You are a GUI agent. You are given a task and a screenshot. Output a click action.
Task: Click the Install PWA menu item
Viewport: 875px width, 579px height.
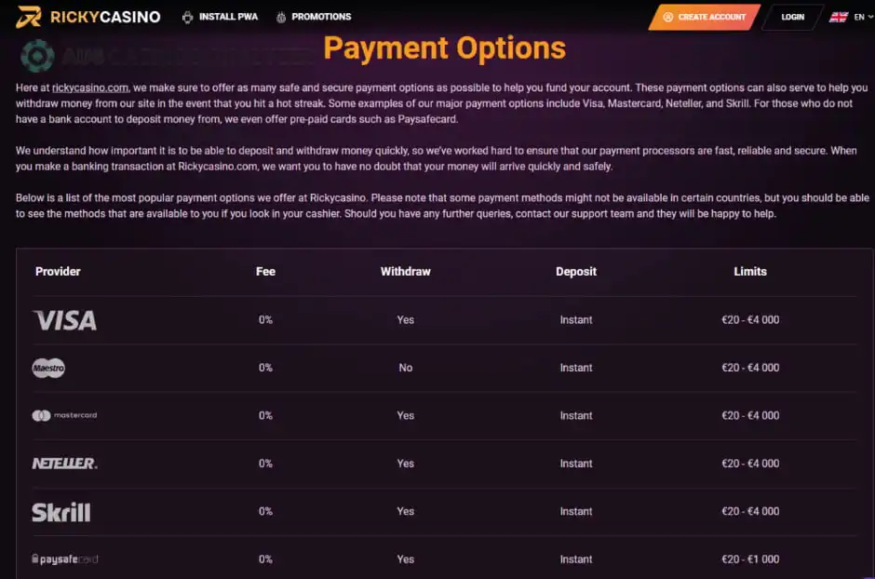[x=228, y=17]
